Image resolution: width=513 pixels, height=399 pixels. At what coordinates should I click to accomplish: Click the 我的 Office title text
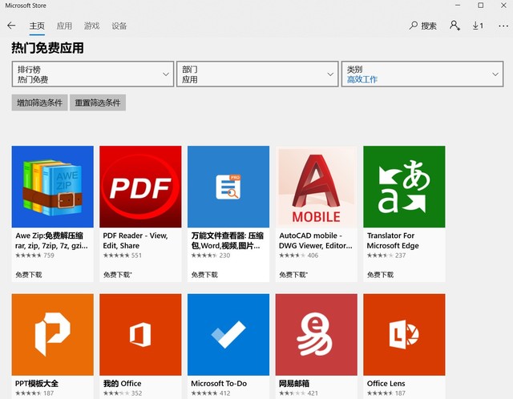pos(123,383)
